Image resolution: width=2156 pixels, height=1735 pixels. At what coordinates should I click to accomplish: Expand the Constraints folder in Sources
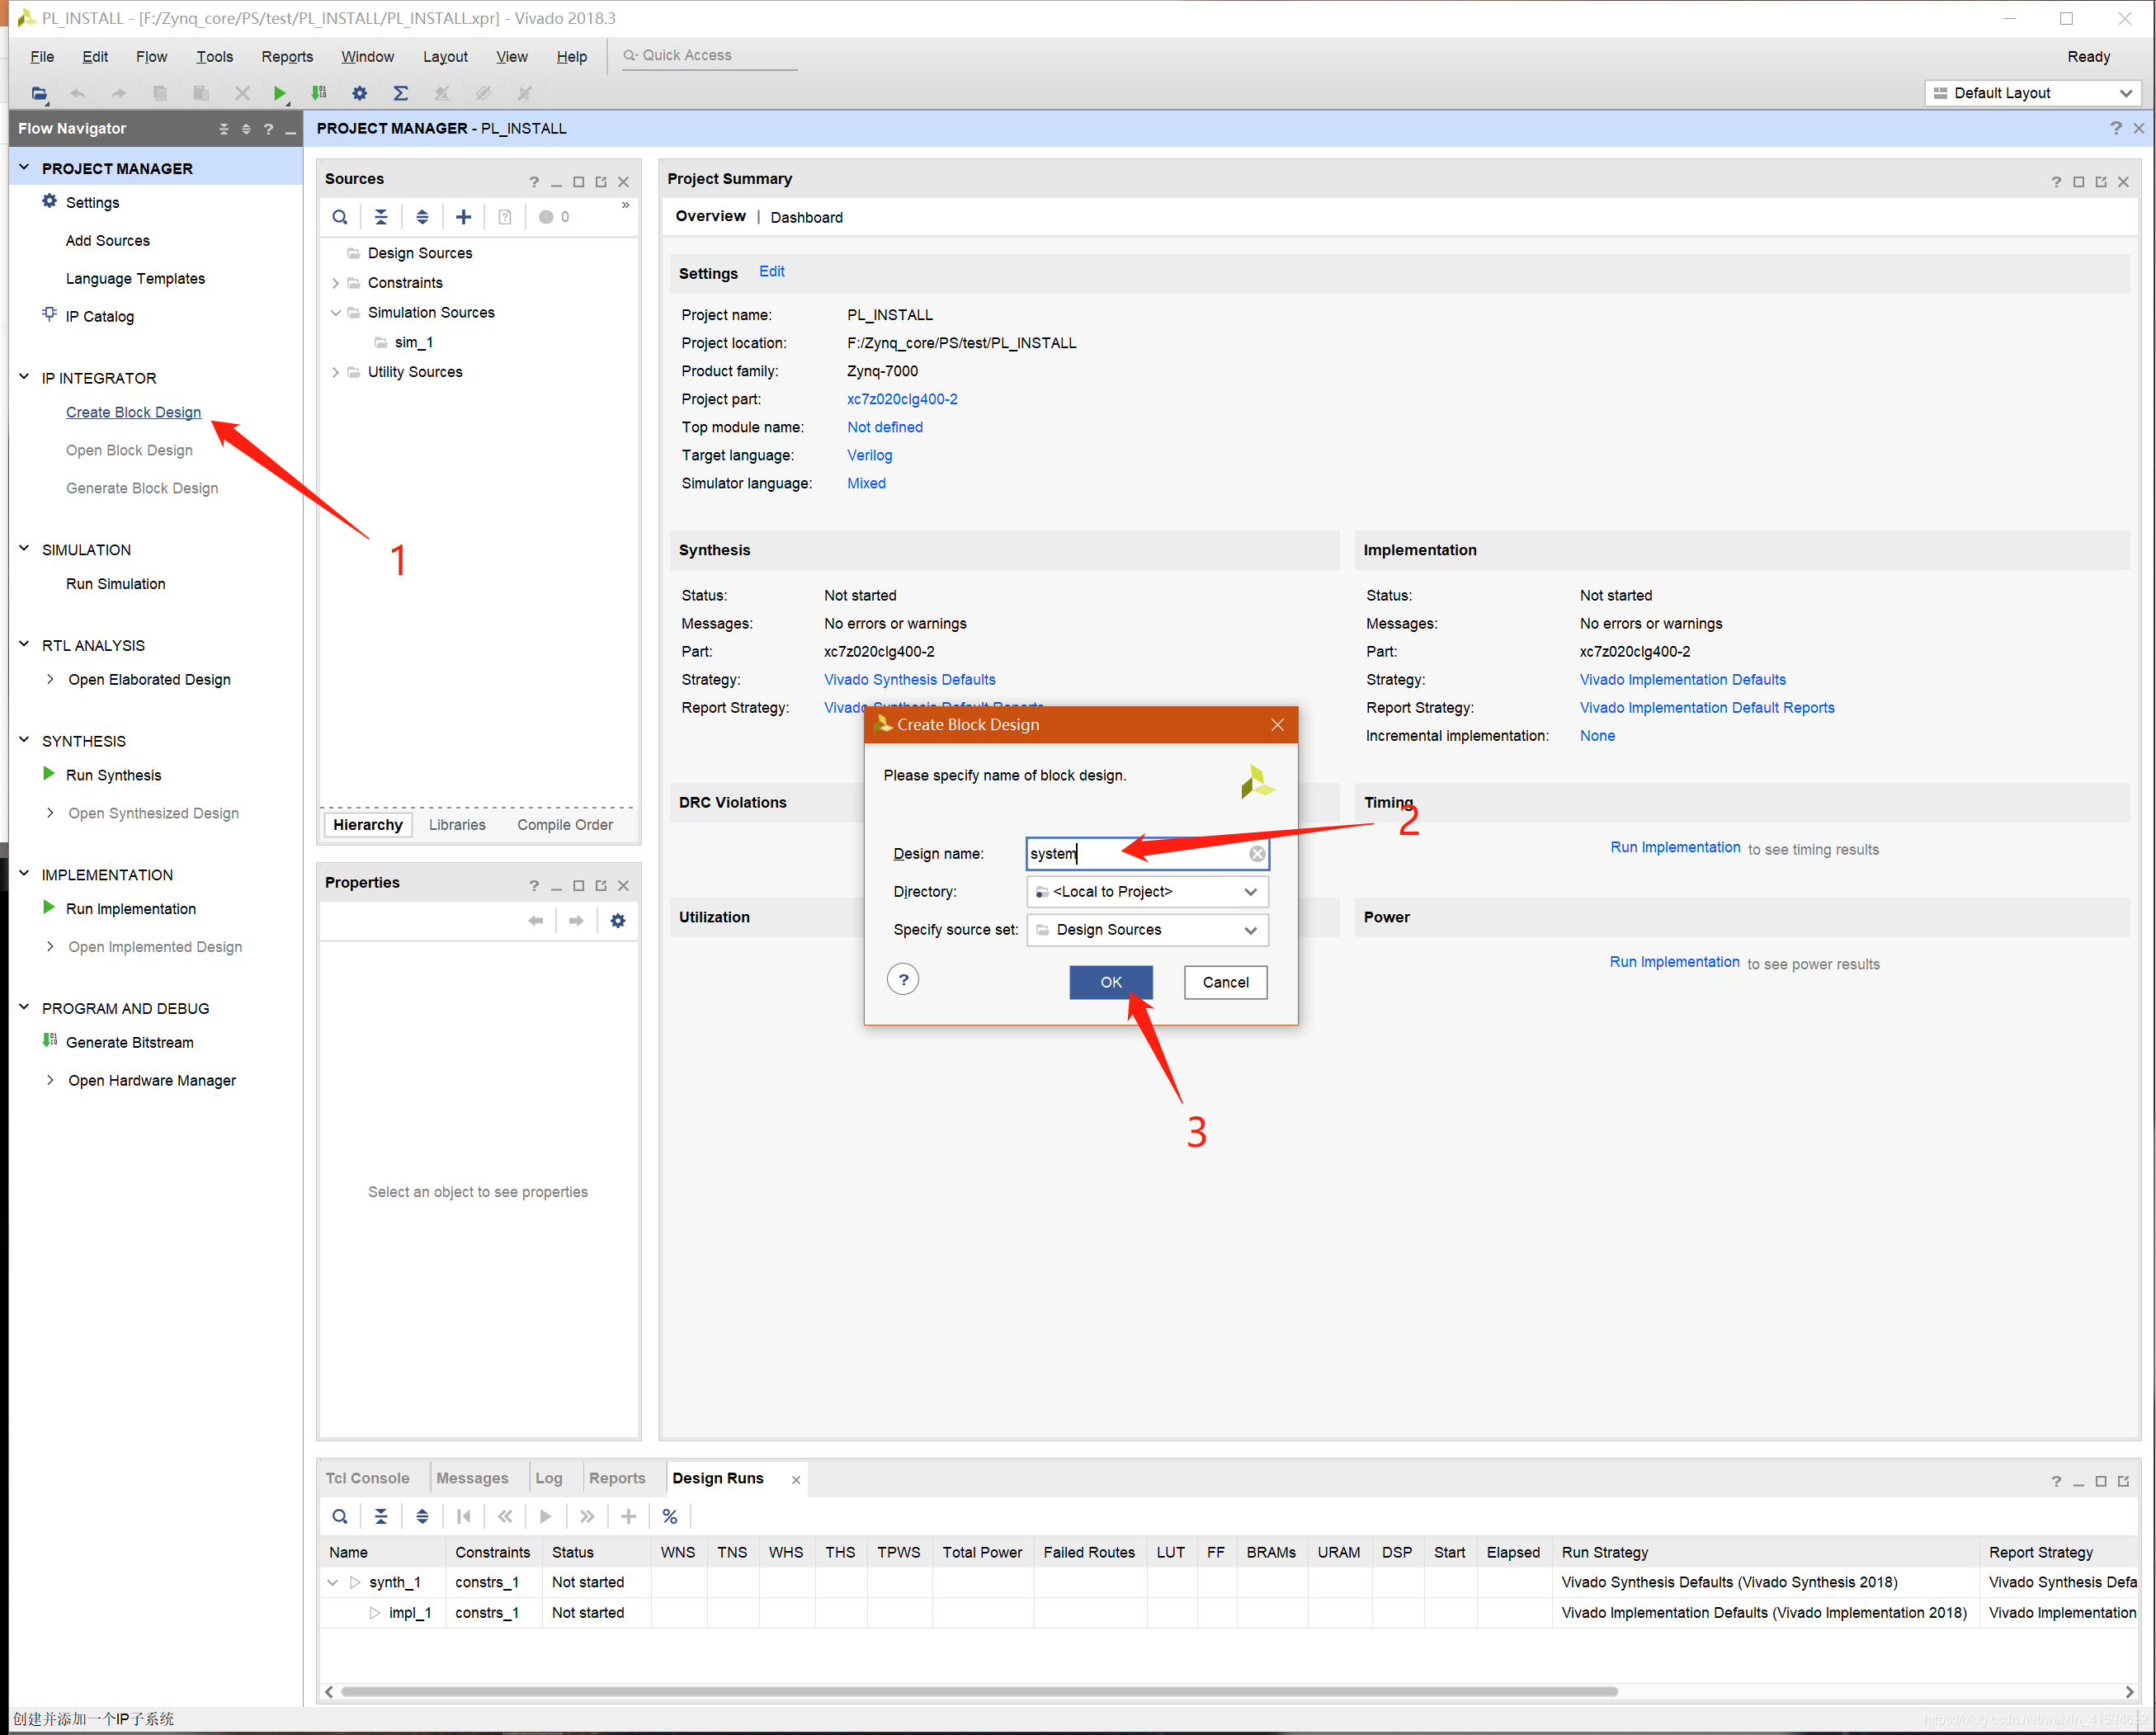coord(336,283)
